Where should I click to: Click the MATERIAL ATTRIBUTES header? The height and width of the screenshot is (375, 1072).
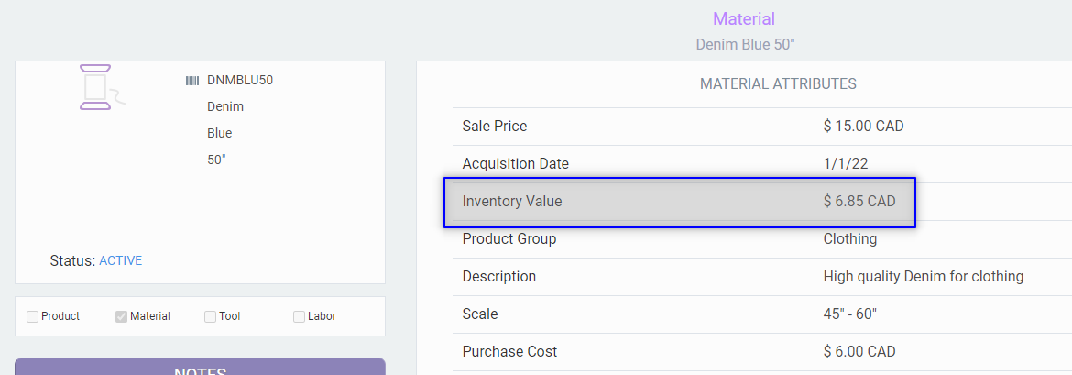778,84
